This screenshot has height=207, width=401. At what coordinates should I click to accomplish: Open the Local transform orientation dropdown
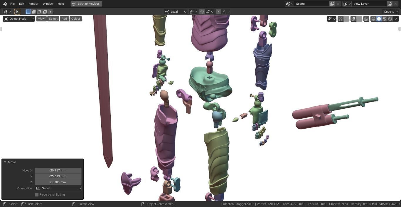click(x=176, y=12)
